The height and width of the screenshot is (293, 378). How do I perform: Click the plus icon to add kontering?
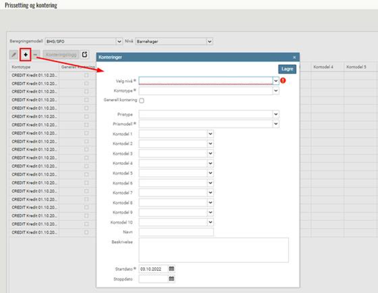(26, 54)
